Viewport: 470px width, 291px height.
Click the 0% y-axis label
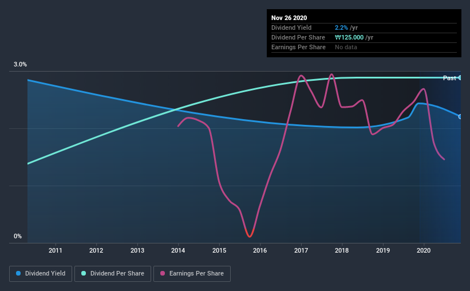18,236
